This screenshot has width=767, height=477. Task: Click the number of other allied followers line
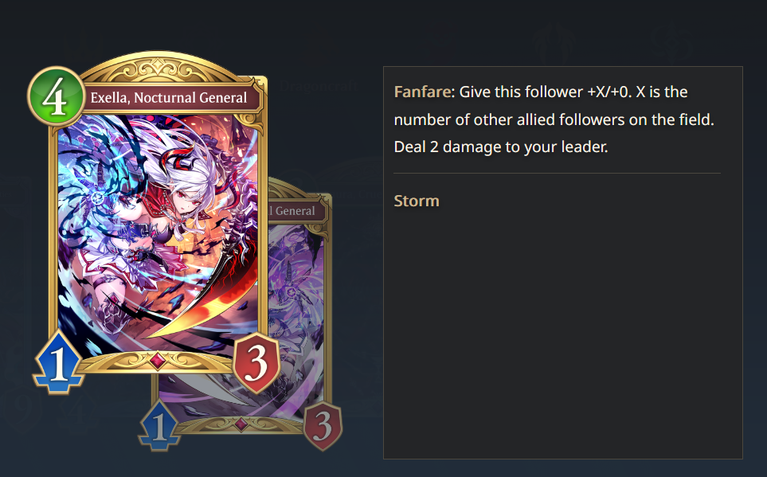554,119
